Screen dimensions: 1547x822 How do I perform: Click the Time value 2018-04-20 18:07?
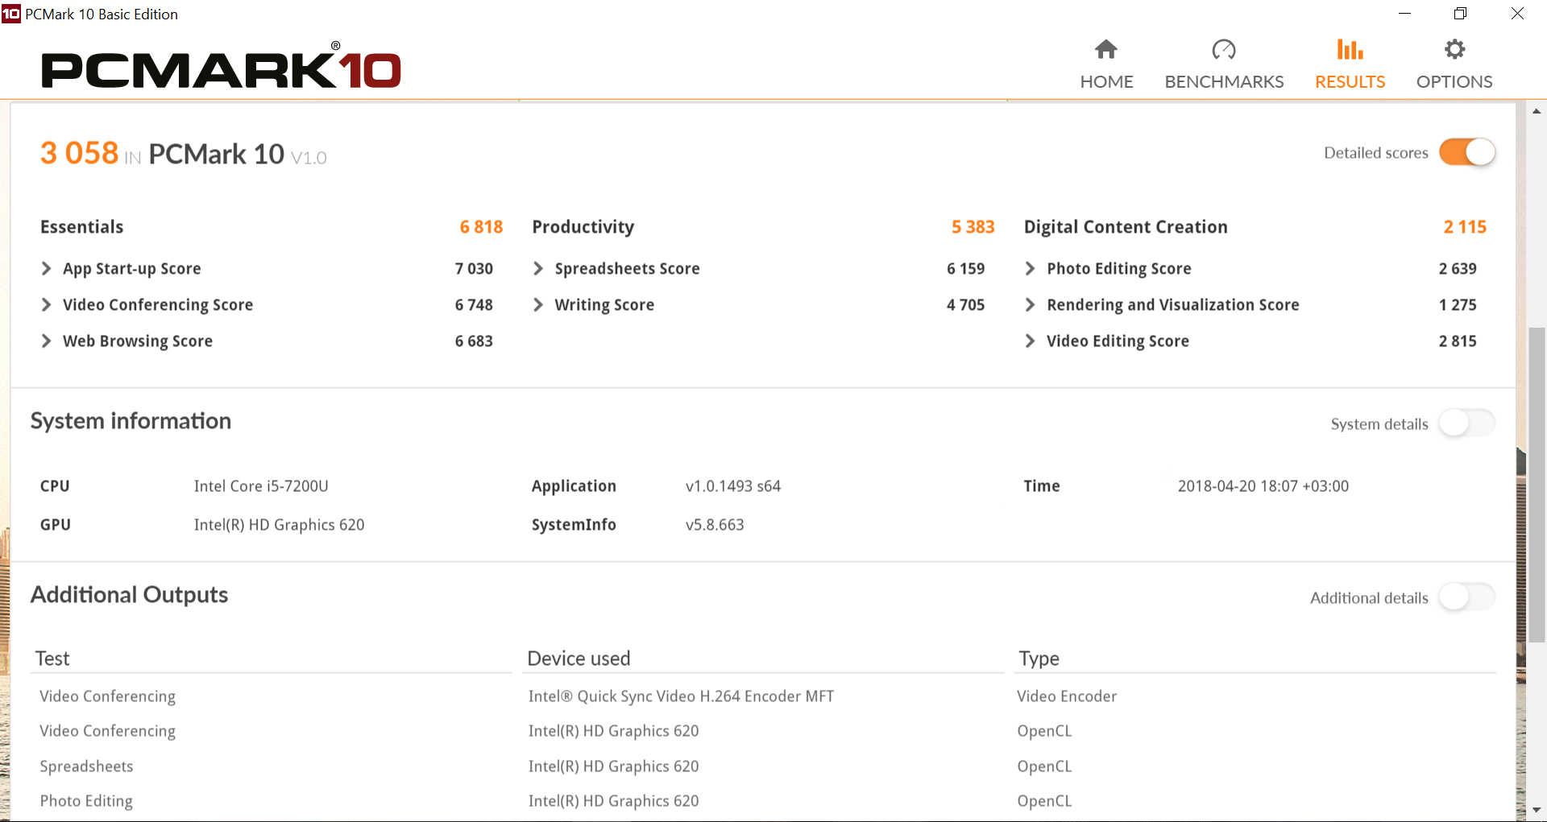[1263, 486]
